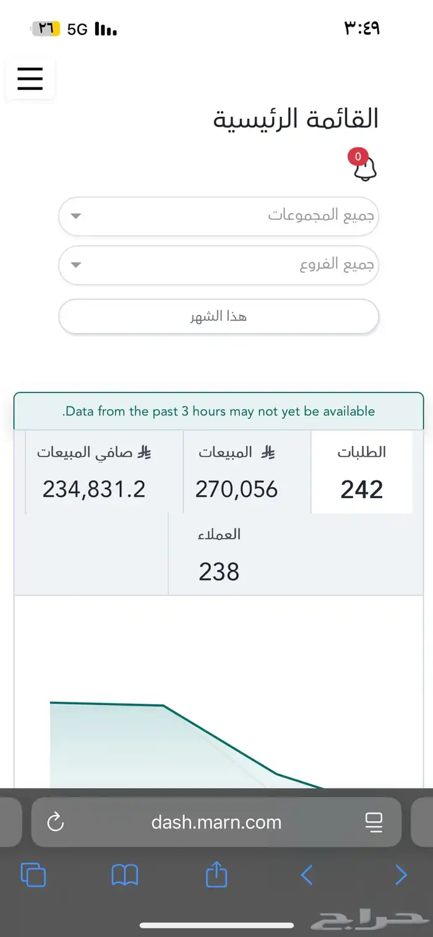Open Safari page reader menu
The width and height of the screenshot is (433, 937).
[374, 822]
